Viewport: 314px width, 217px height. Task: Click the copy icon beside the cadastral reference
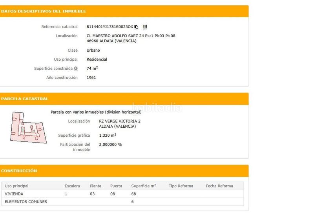coord(137,27)
